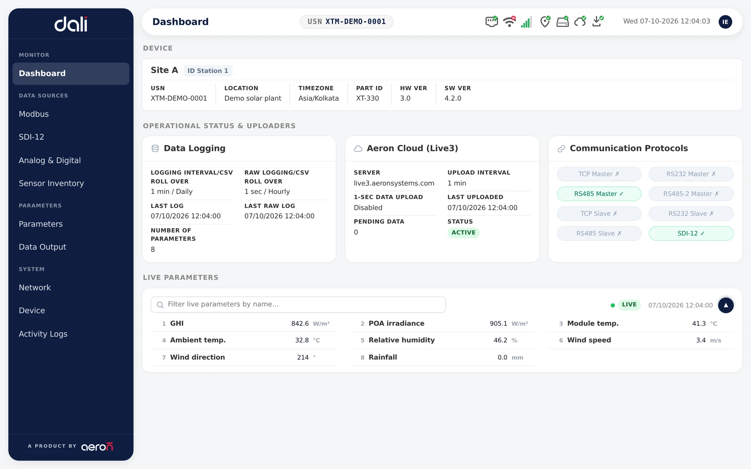Select the RS485 Master protocol chip

[599, 194]
